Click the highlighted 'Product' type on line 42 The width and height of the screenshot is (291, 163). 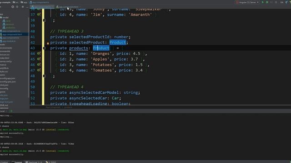pyautogui.click(x=118, y=42)
